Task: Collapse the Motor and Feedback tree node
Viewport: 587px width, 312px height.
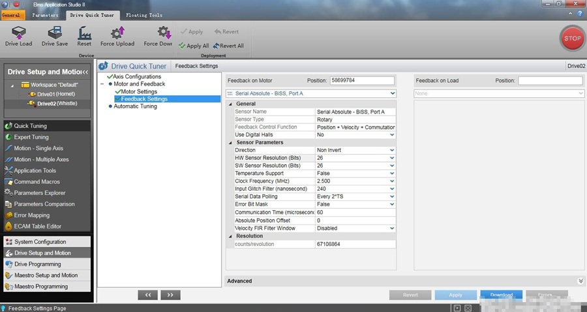Action: click(102, 84)
